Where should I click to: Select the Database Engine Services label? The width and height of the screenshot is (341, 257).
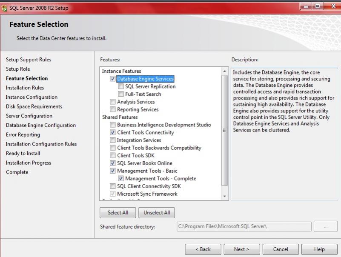[146, 79]
